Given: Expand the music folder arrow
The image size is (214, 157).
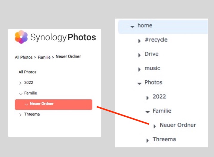Looking at the screenshot, I should pyautogui.click(x=139, y=70).
